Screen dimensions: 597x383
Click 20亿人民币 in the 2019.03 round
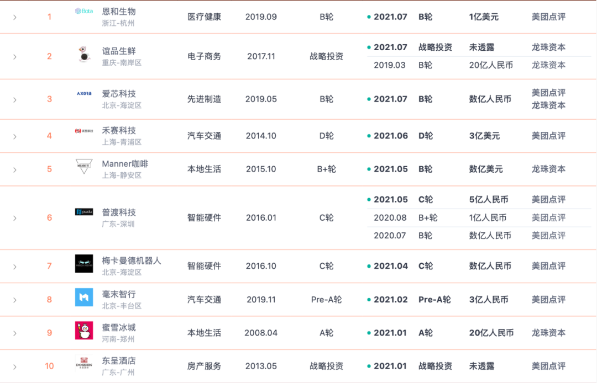coord(491,65)
